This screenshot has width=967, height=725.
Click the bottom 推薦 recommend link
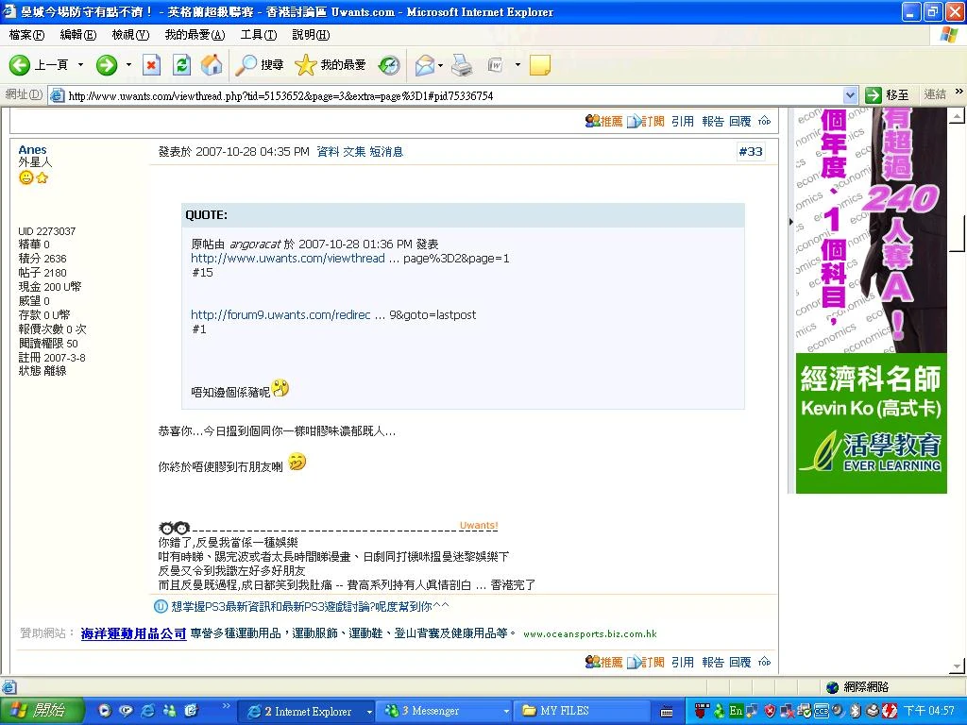(x=604, y=662)
